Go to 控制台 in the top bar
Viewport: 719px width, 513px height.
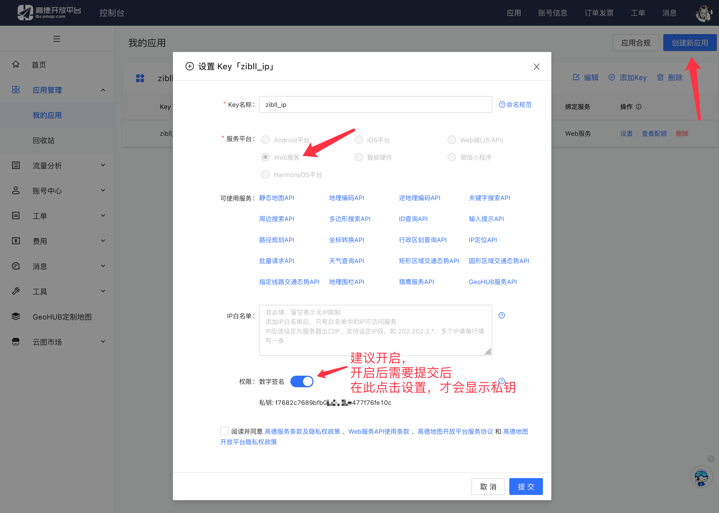click(112, 13)
